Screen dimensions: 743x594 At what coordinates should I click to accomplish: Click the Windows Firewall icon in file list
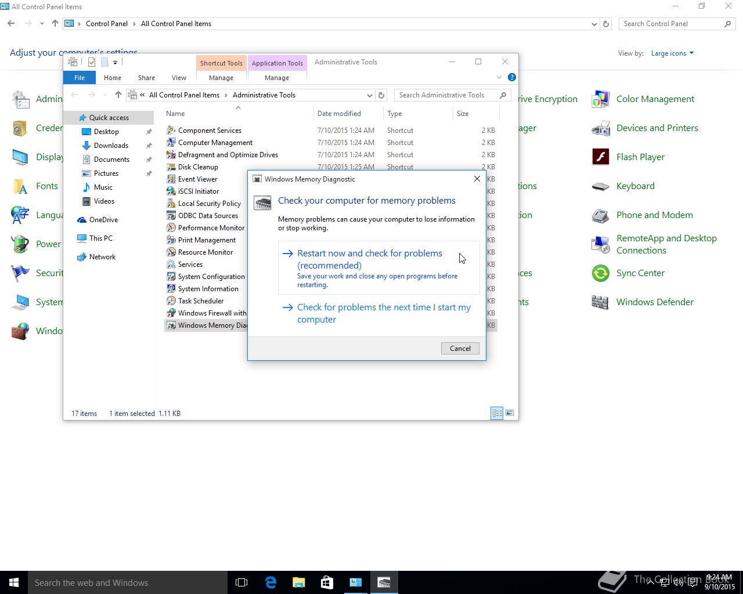(x=171, y=313)
